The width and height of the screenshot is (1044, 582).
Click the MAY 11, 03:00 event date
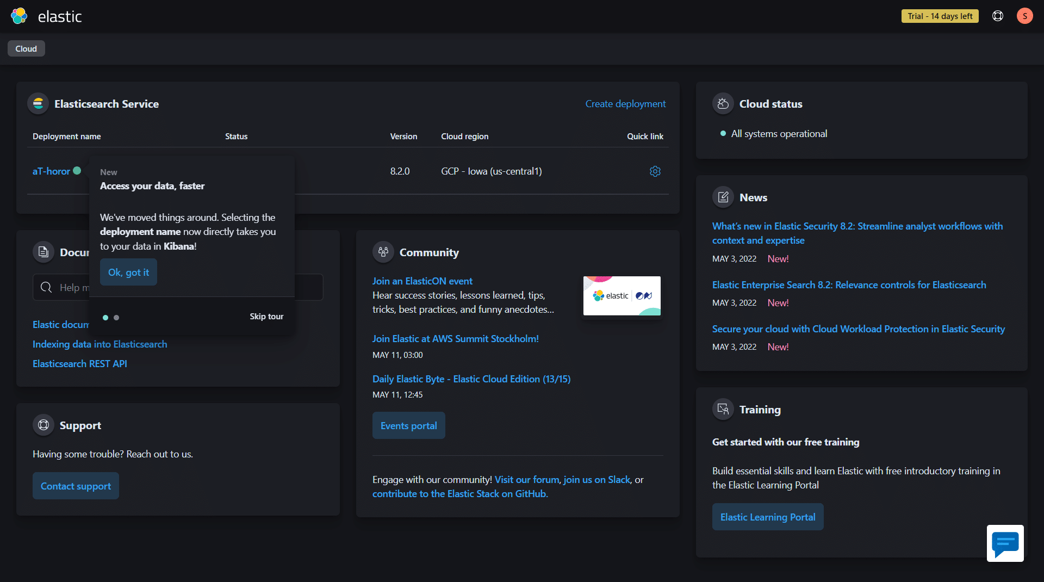click(397, 355)
